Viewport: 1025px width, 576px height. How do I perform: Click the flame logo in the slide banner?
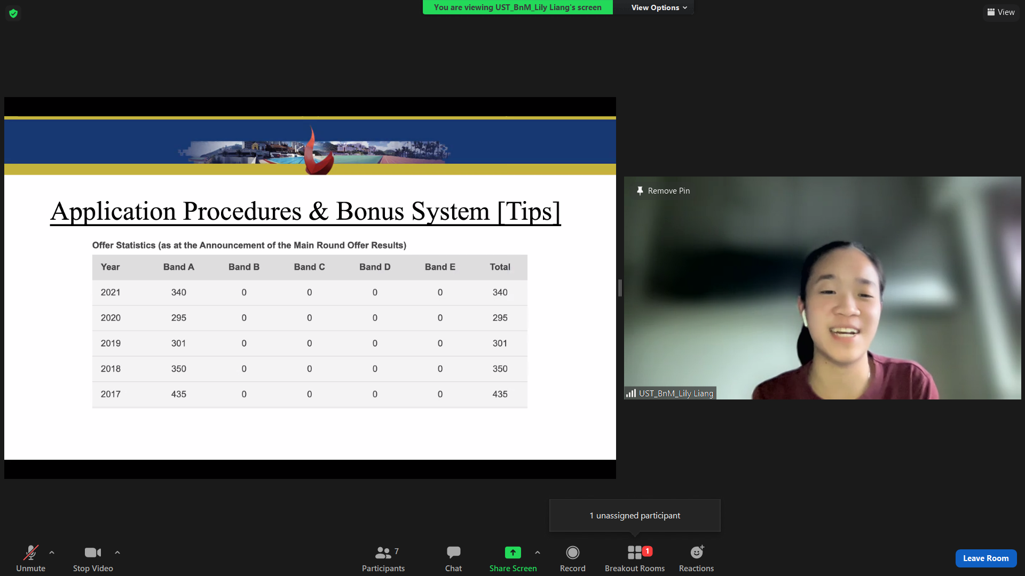pyautogui.click(x=318, y=151)
